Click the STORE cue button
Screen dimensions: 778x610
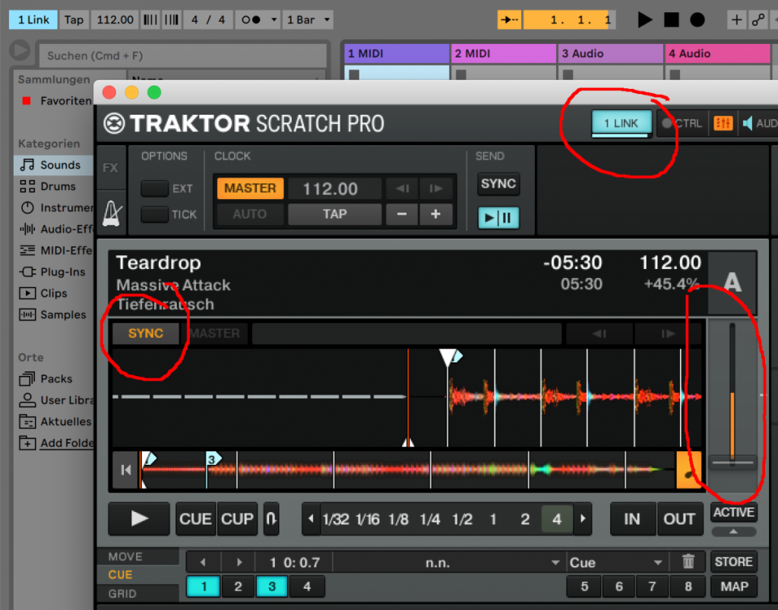pyautogui.click(x=734, y=562)
